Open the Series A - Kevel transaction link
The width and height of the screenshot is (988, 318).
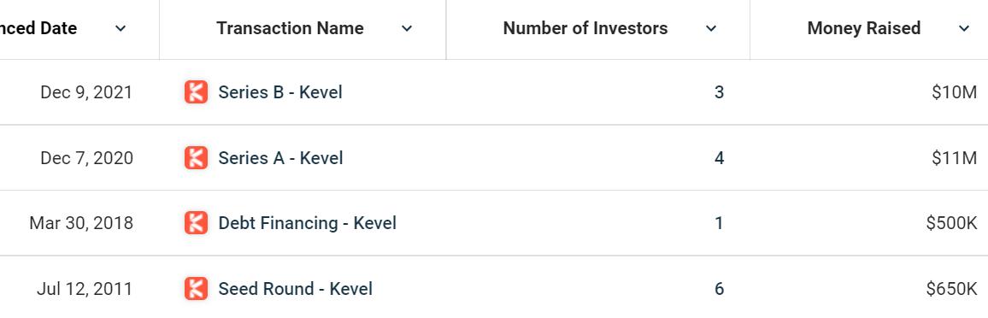tap(280, 157)
